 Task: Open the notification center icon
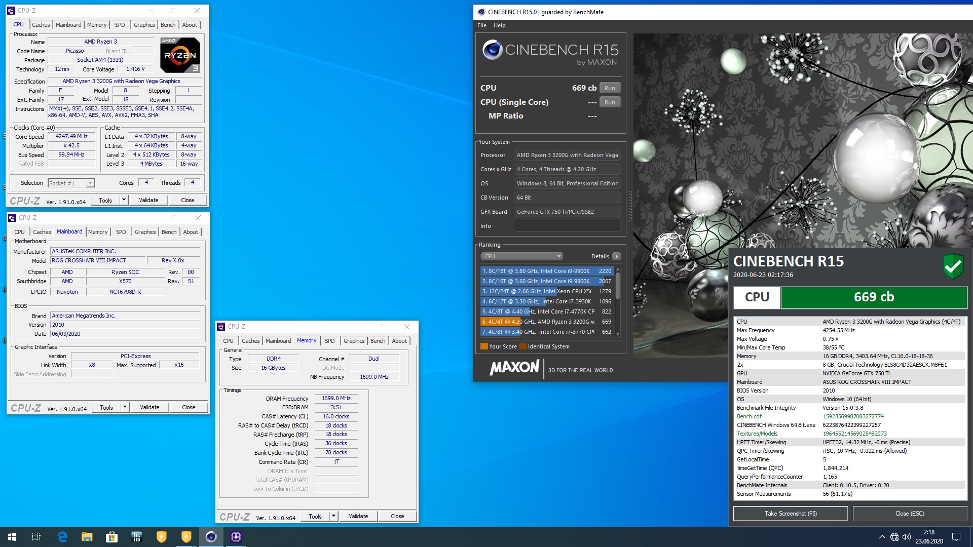coord(956,537)
